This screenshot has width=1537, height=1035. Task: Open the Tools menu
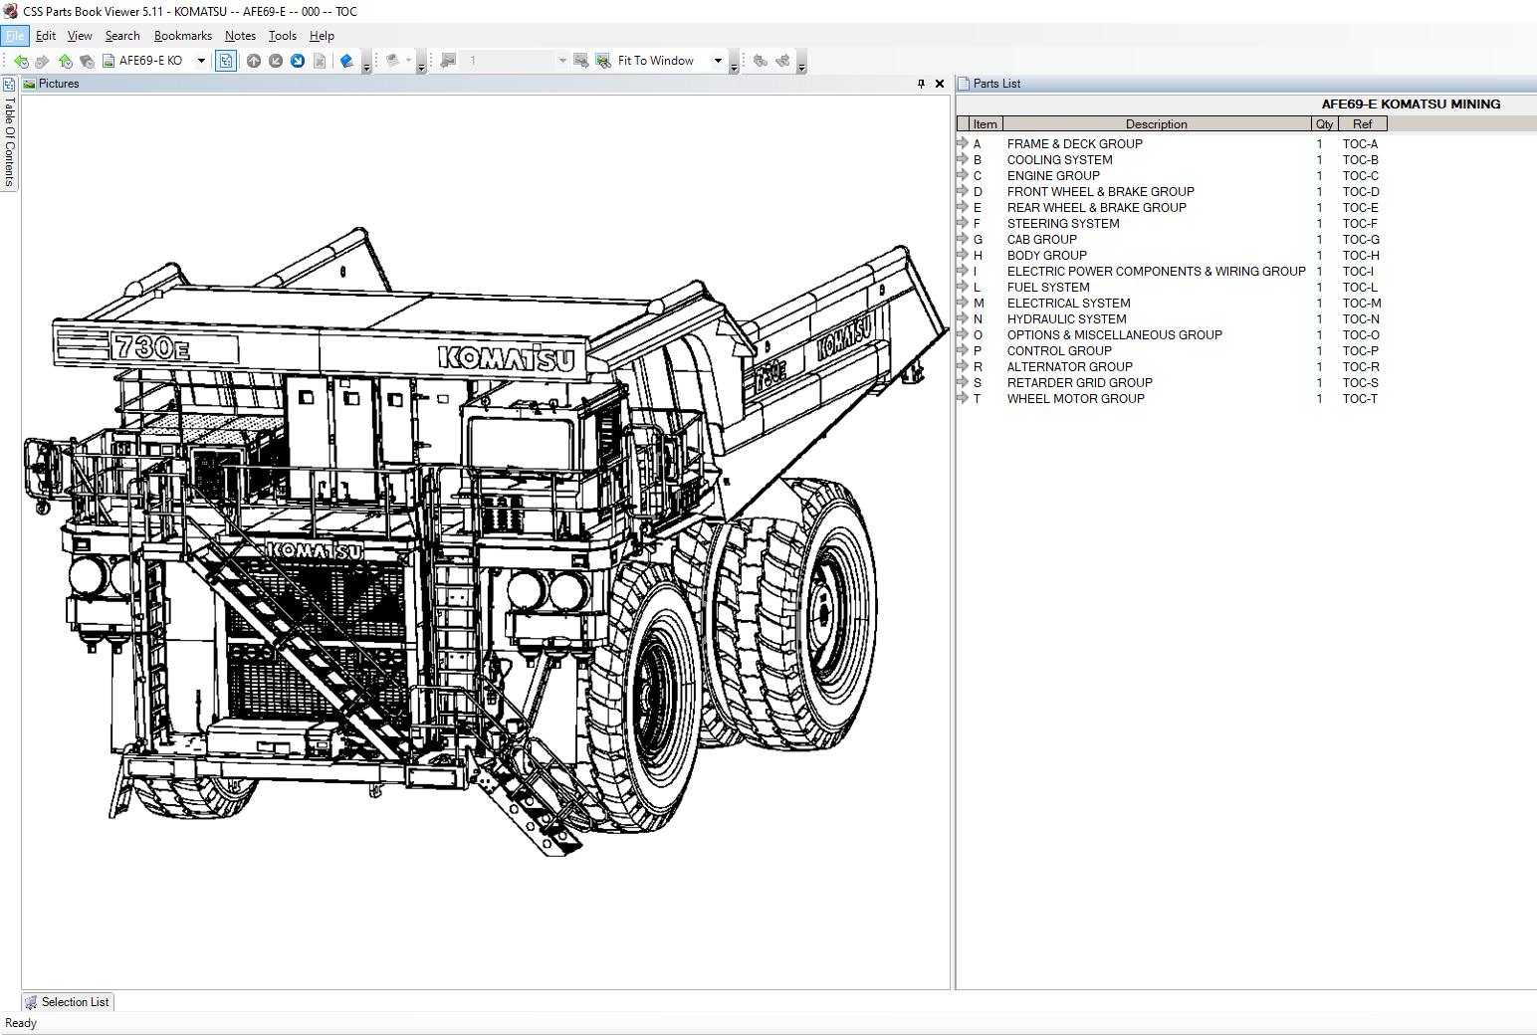coord(283,36)
